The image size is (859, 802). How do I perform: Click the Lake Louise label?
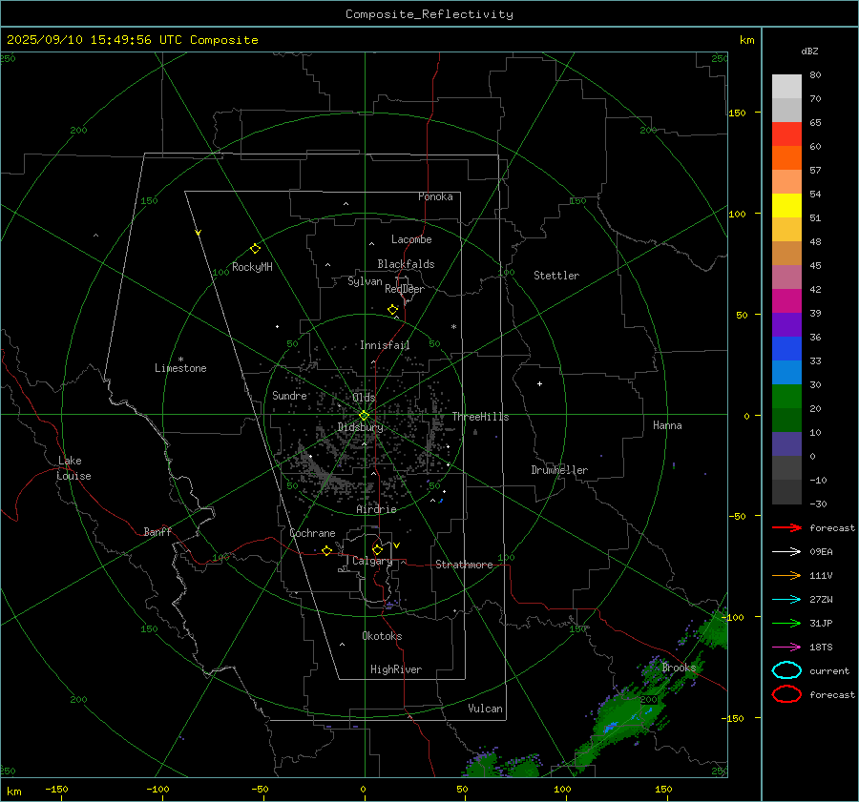(x=73, y=468)
